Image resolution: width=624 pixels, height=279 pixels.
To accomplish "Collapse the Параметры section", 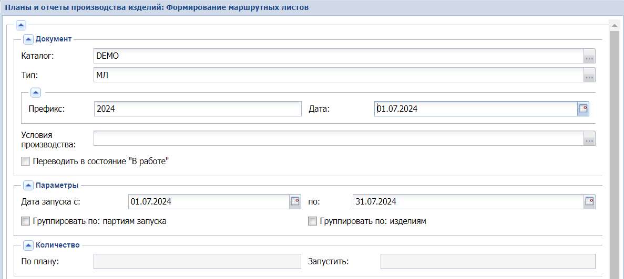I will pyautogui.click(x=28, y=185).
